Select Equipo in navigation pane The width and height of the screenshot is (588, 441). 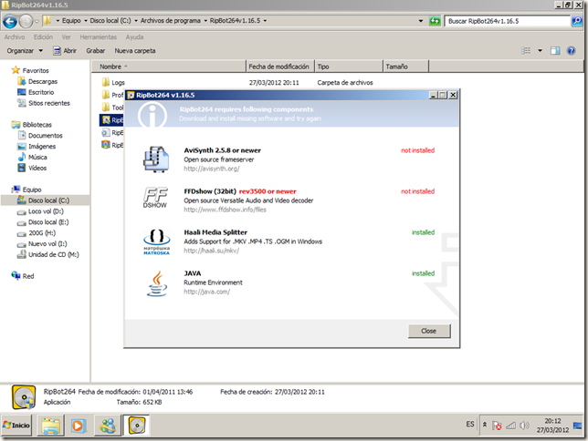[26, 190]
